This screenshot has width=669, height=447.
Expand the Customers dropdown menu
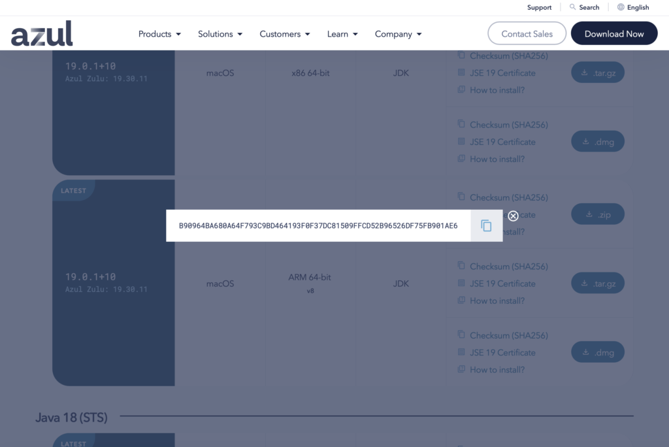tap(284, 34)
